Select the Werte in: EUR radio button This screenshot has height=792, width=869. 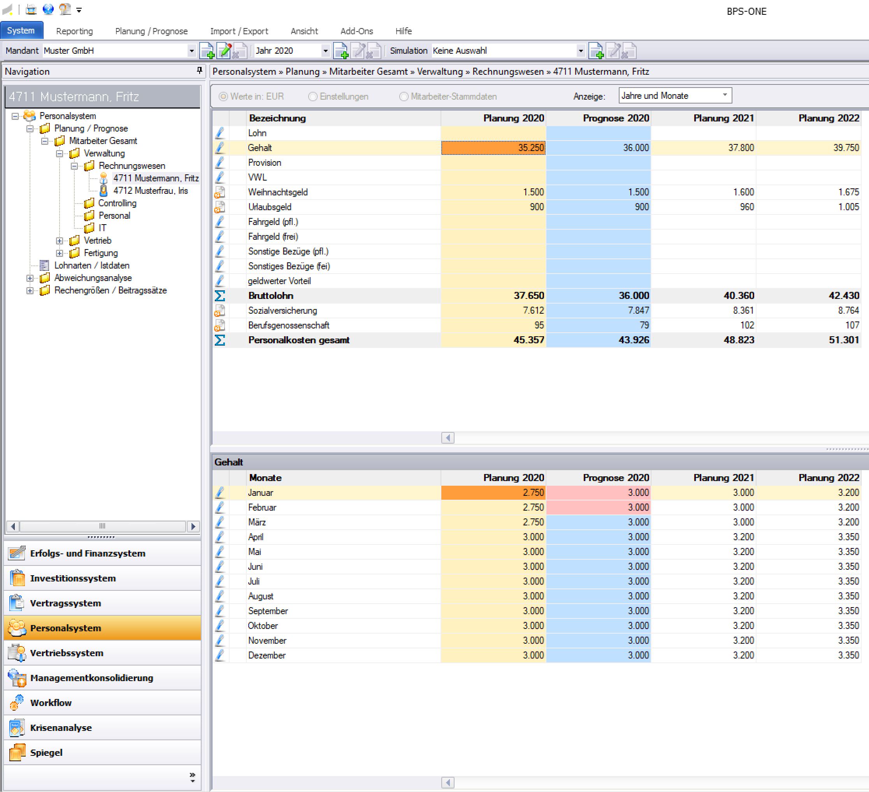coord(223,97)
